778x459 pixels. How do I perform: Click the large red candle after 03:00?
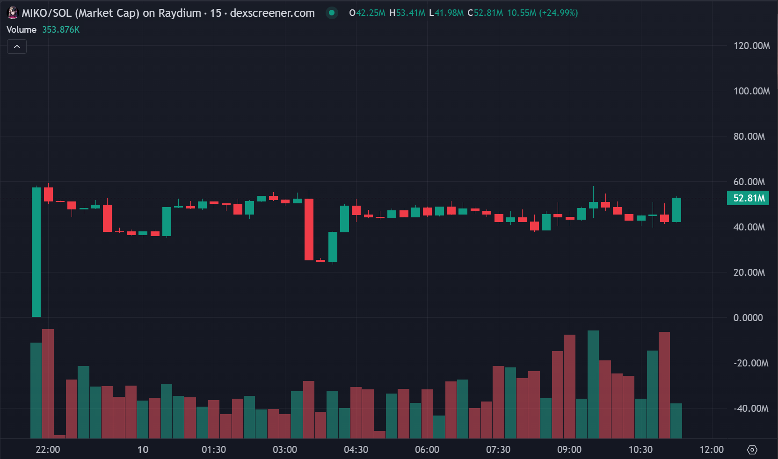(x=309, y=229)
